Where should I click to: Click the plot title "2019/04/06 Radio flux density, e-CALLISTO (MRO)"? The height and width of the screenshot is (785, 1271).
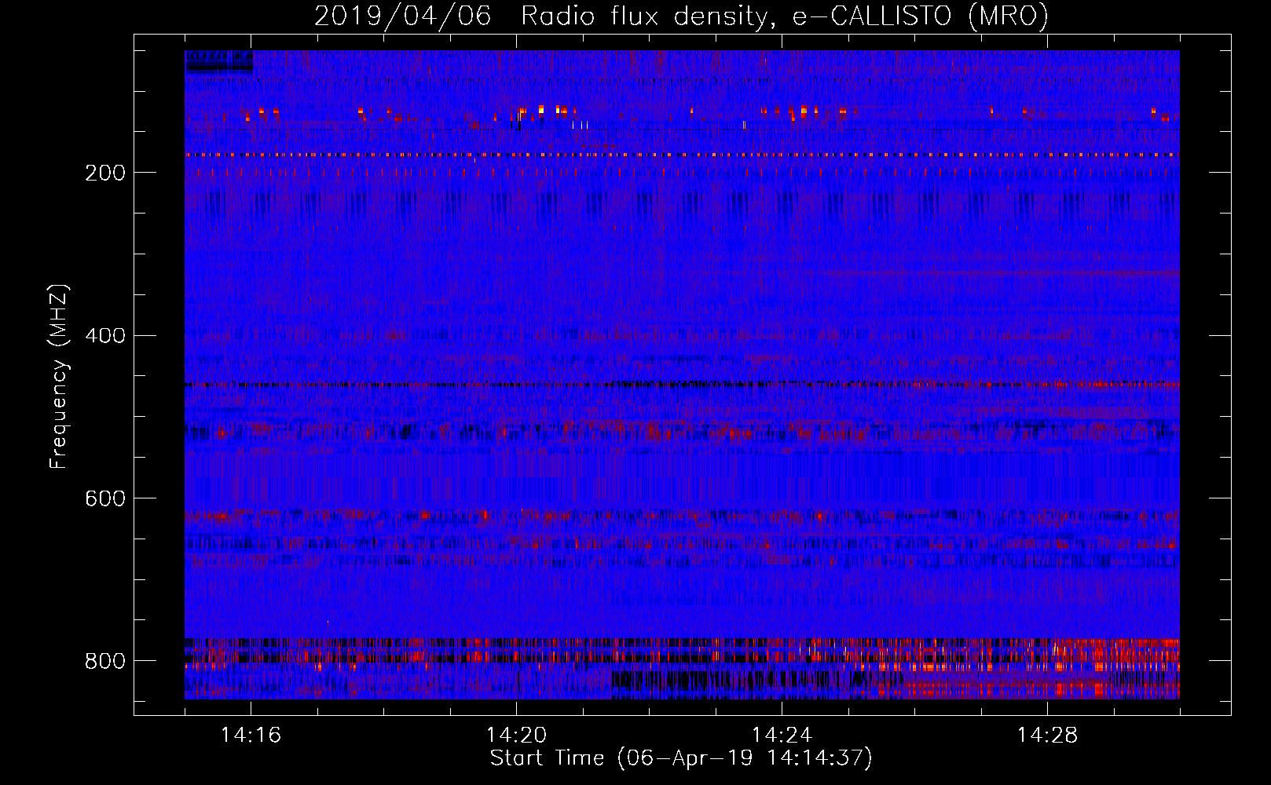tap(681, 16)
